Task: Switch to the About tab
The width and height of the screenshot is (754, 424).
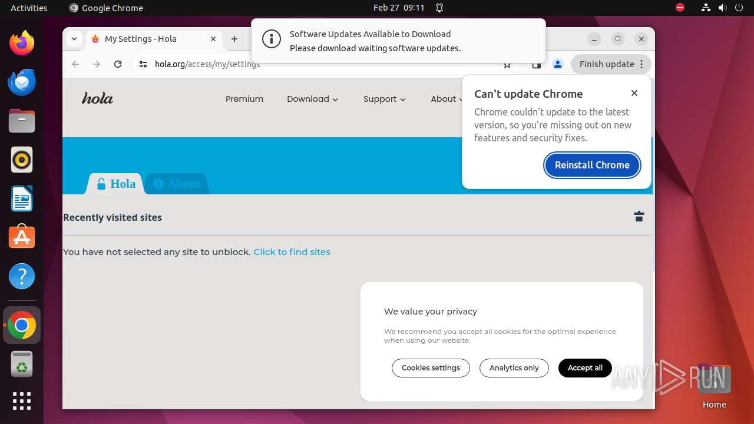Action: point(177,184)
